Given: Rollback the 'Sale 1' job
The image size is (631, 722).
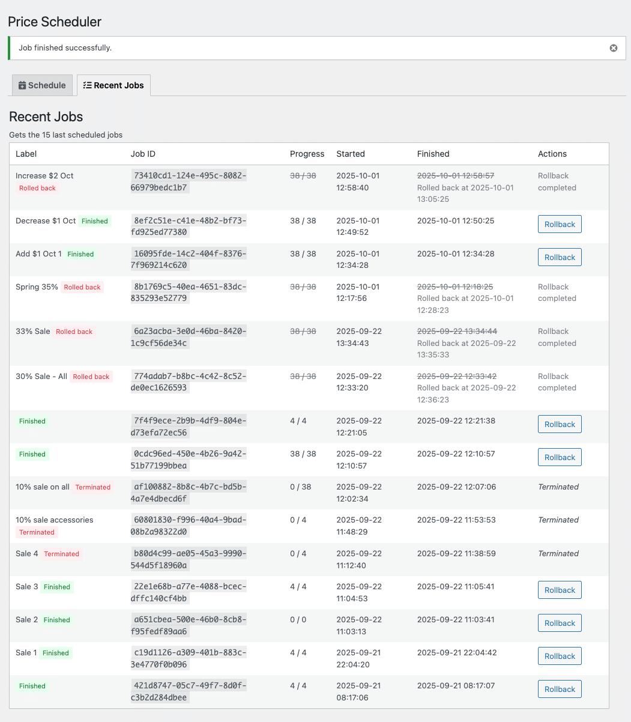Looking at the screenshot, I should 559,656.
